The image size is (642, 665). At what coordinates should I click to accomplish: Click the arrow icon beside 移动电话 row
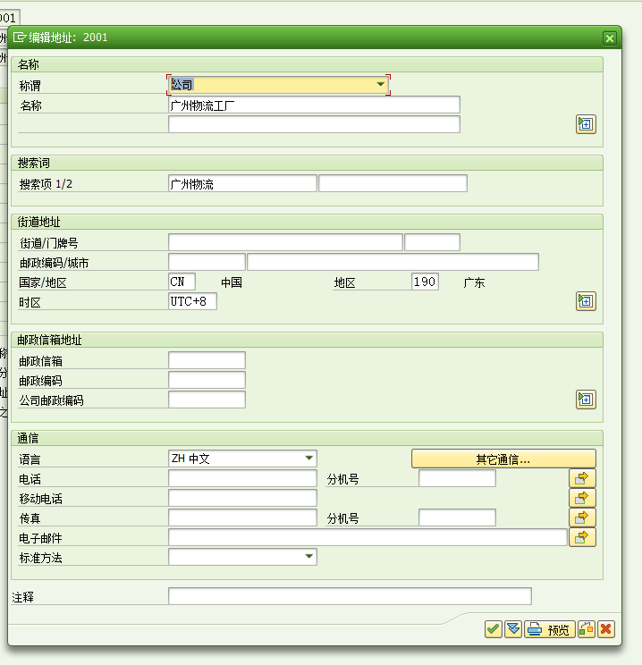[582, 498]
